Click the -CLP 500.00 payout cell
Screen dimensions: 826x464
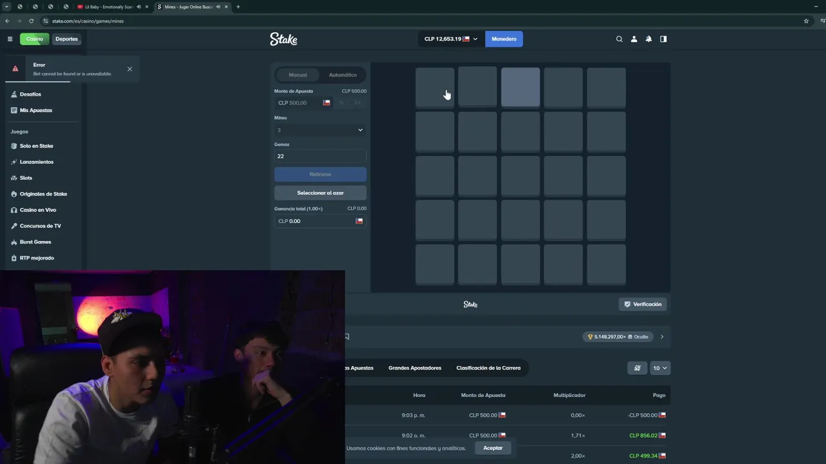click(x=647, y=415)
